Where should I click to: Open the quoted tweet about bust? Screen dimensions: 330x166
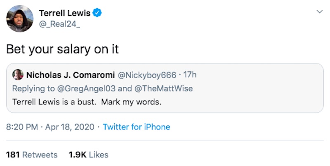(165, 88)
